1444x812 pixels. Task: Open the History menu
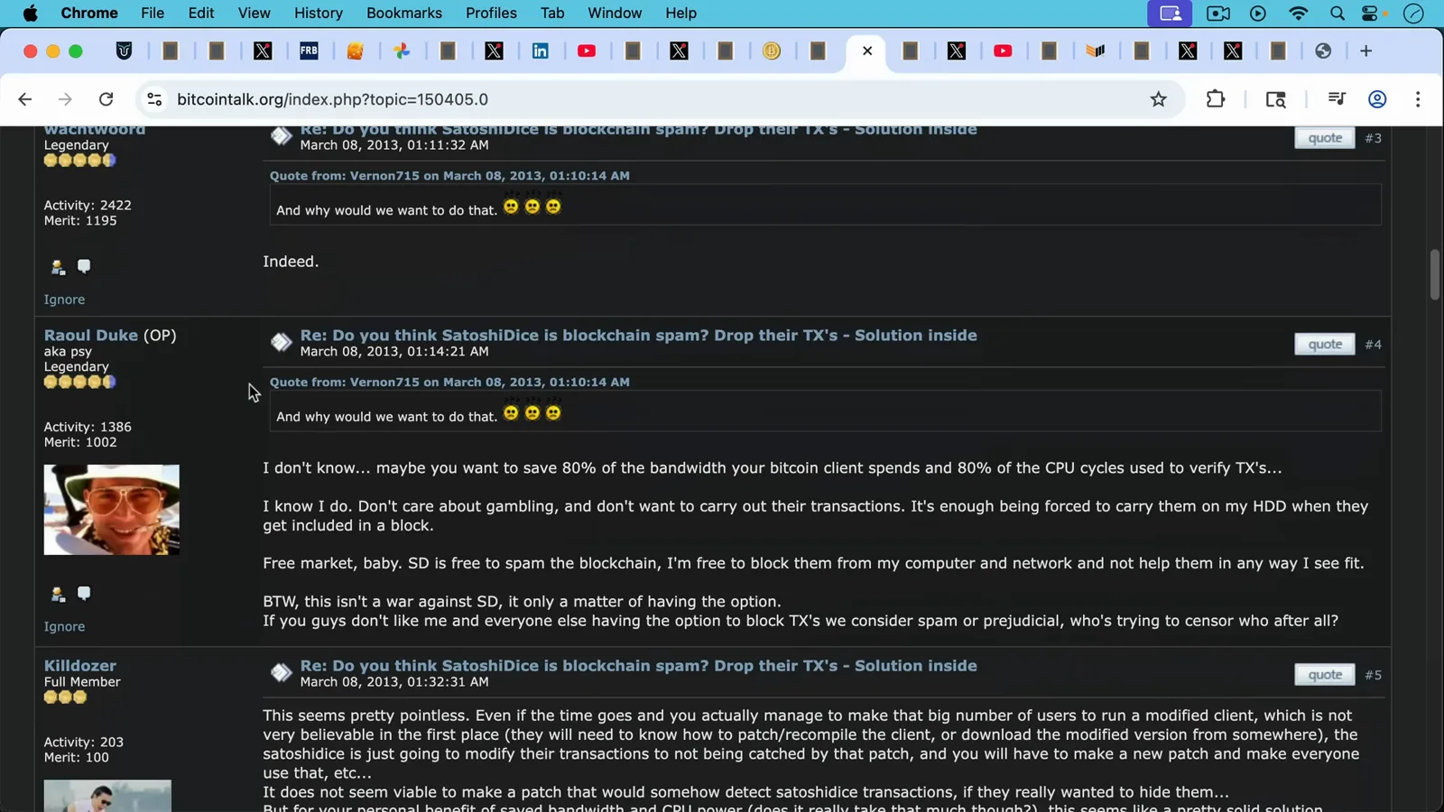[319, 14]
